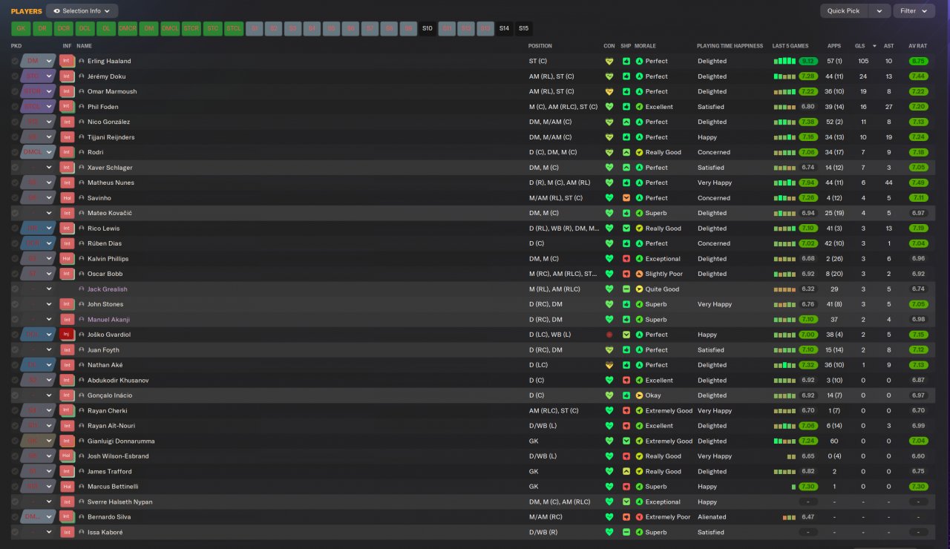Toggle the picked checkmark for Gonçalo Inácio
Screen dimensions: 950x549
(15, 395)
